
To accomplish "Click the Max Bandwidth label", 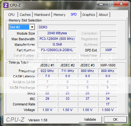I will coord(23,39).
